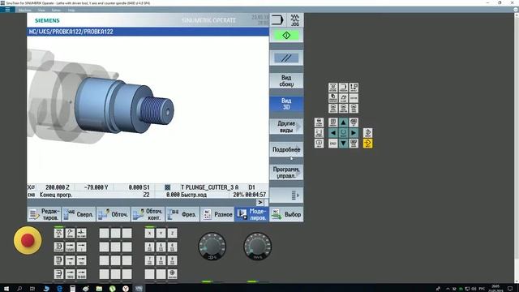
Task: Select the Конец прогр. status line
Action: pos(56,195)
